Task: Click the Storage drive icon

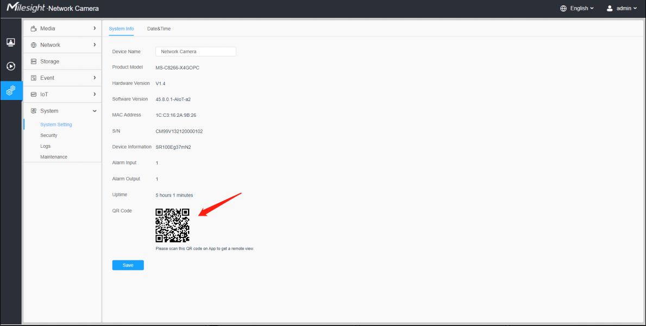Action: tap(34, 61)
